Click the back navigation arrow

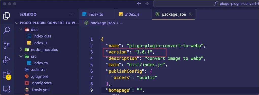point(139,4)
